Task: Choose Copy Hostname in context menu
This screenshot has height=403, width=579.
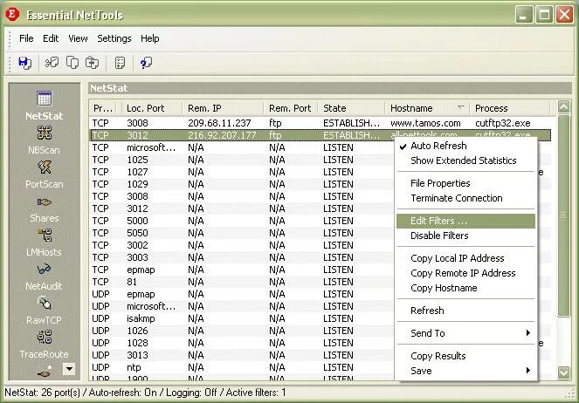Action: 466,288
